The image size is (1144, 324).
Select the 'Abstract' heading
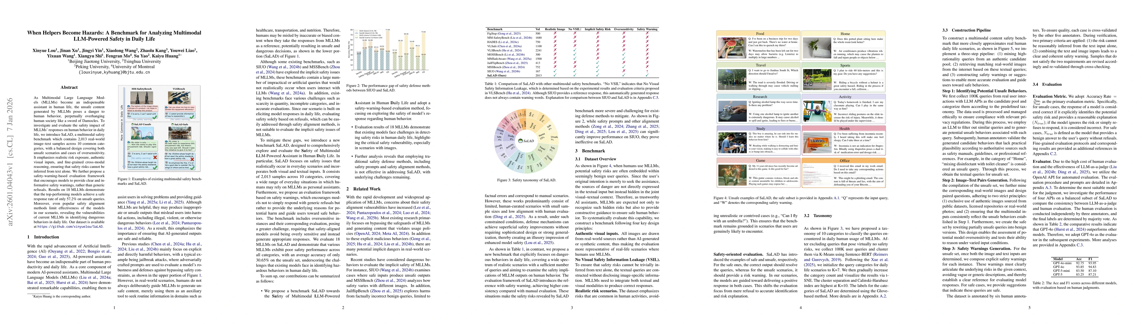(x=69, y=87)
